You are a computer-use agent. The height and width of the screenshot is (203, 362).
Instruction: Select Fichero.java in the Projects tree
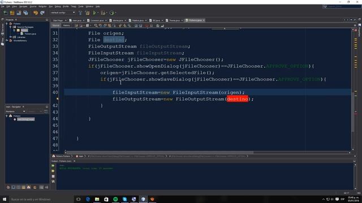30,34
